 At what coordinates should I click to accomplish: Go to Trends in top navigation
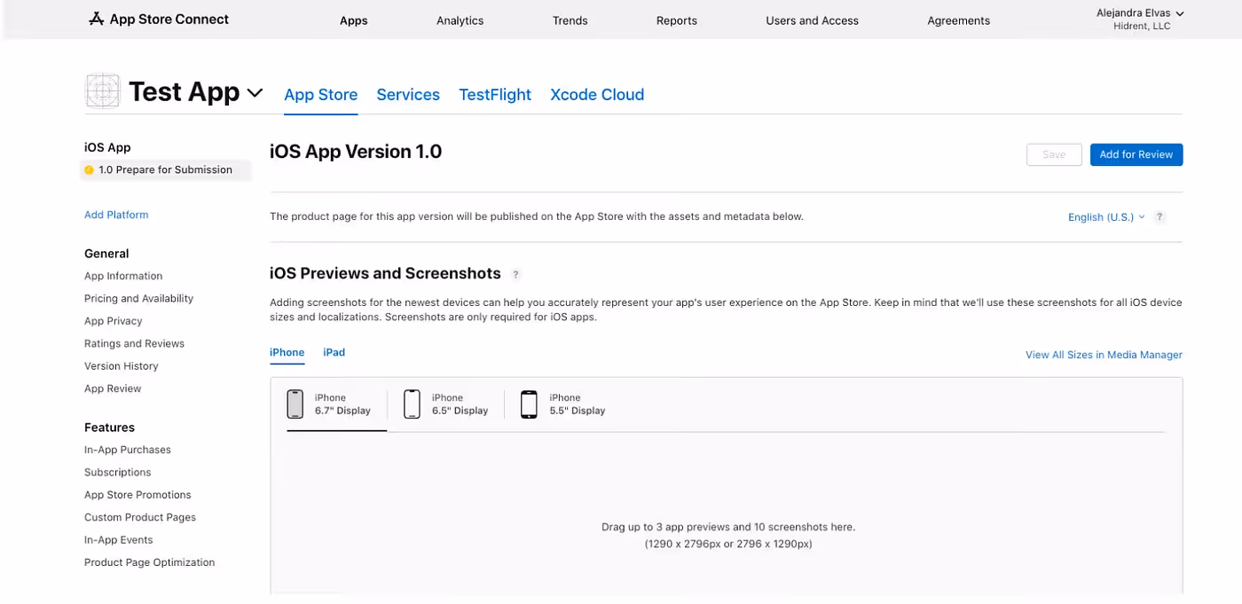click(x=570, y=20)
